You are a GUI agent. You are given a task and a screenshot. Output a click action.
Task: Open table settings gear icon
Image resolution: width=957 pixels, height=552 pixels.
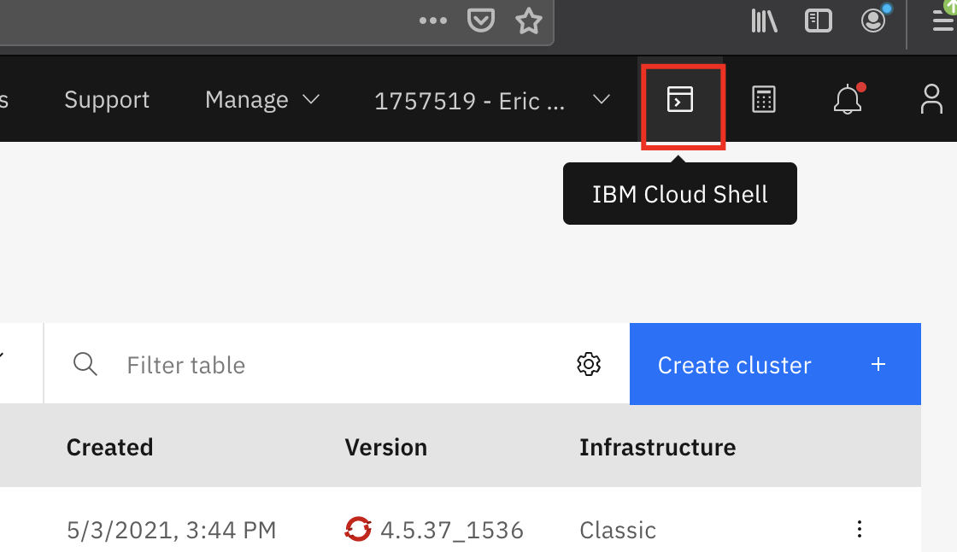pos(589,365)
